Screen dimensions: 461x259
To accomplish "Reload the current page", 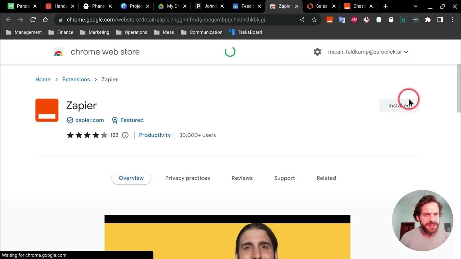I will point(33,20).
